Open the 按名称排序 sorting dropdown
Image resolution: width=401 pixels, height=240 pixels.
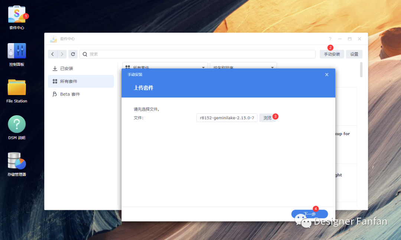[243, 67]
